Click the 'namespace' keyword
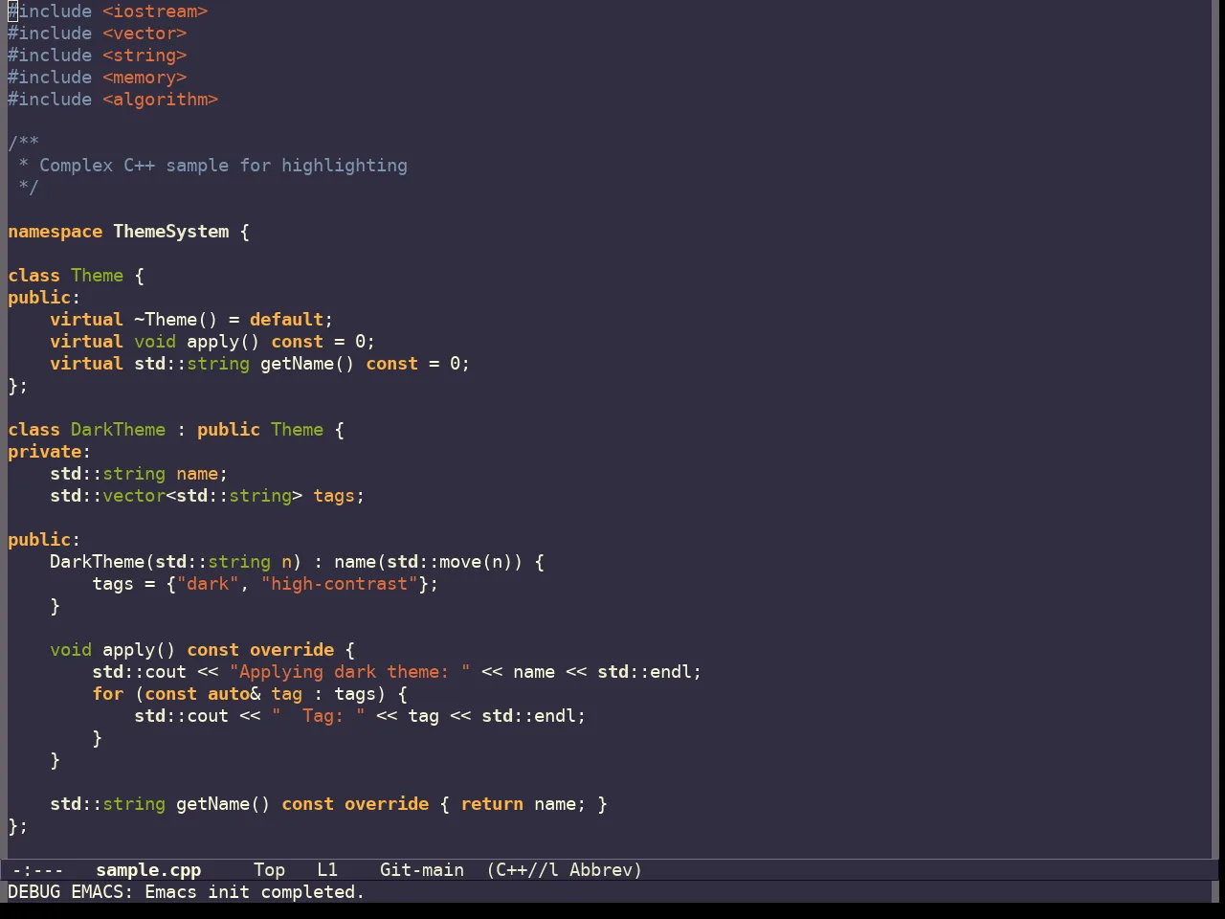The height and width of the screenshot is (919, 1225). pyautogui.click(x=56, y=232)
